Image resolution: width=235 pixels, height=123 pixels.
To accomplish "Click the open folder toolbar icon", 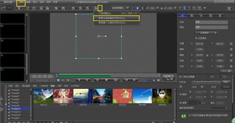I will pyautogui.click(x=34, y=8).
